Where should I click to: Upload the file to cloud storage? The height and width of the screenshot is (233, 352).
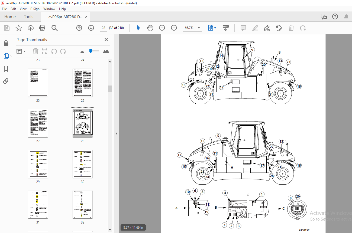pyautogui.click(x=31, y=28)
